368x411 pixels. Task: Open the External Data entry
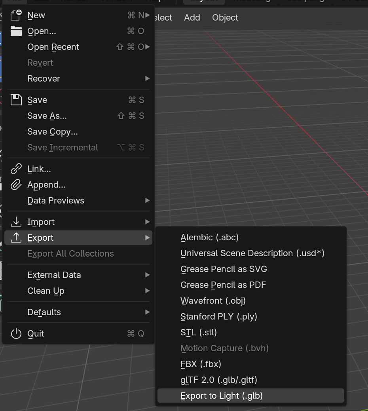coord(78,275)
